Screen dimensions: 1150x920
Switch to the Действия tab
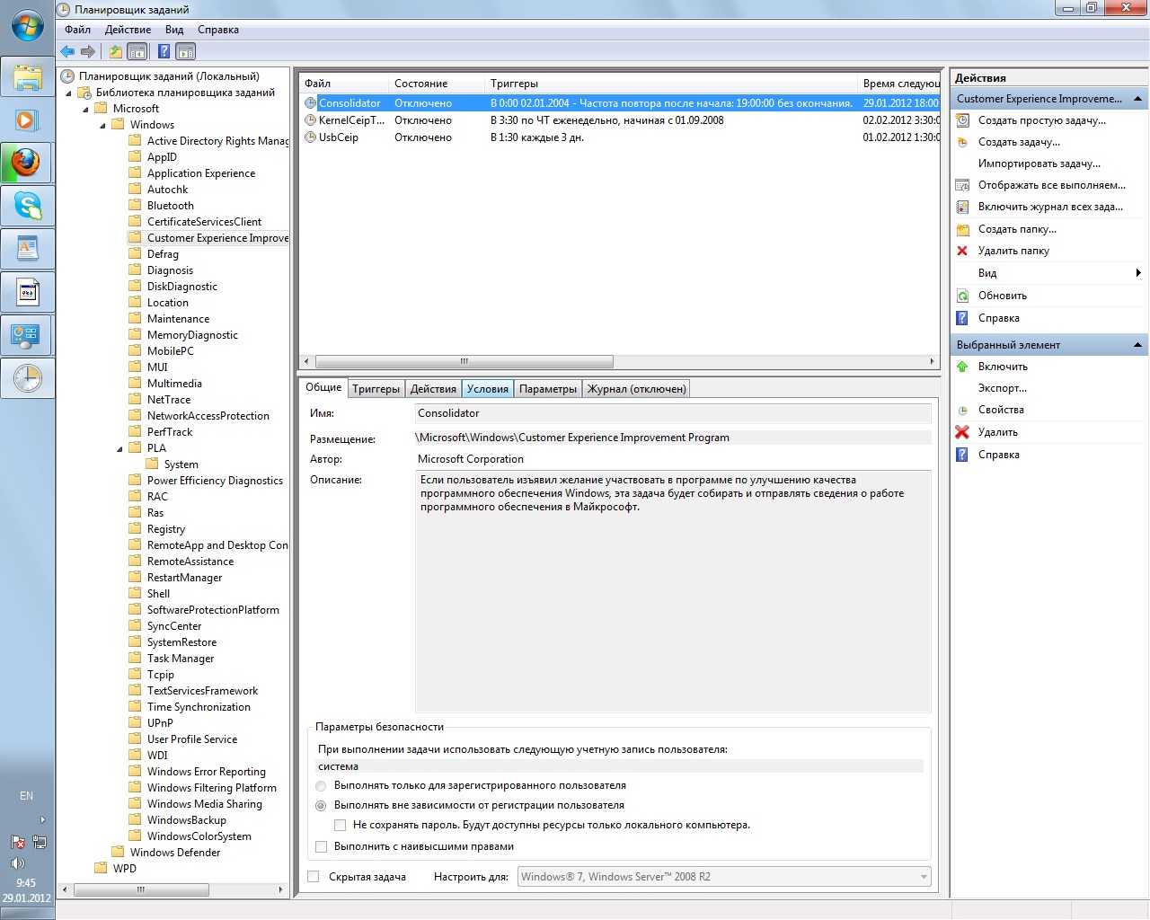(x=433, y=389)
